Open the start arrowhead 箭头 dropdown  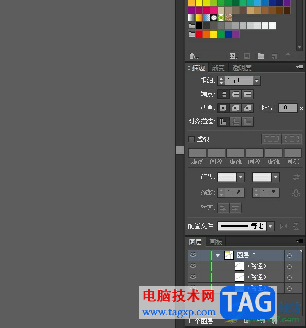(241, 177)
